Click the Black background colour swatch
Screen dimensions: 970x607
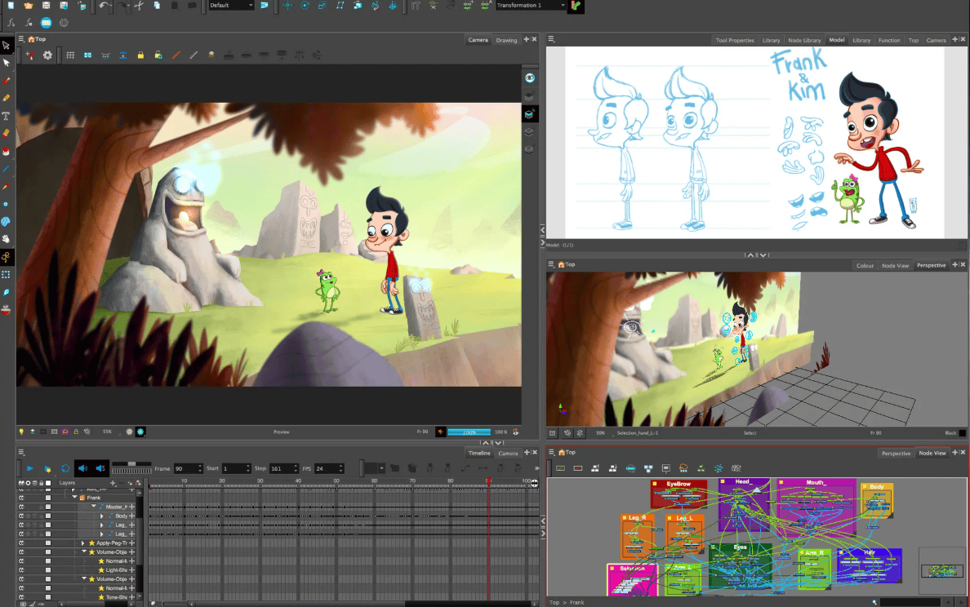click(x=962, y=432)
